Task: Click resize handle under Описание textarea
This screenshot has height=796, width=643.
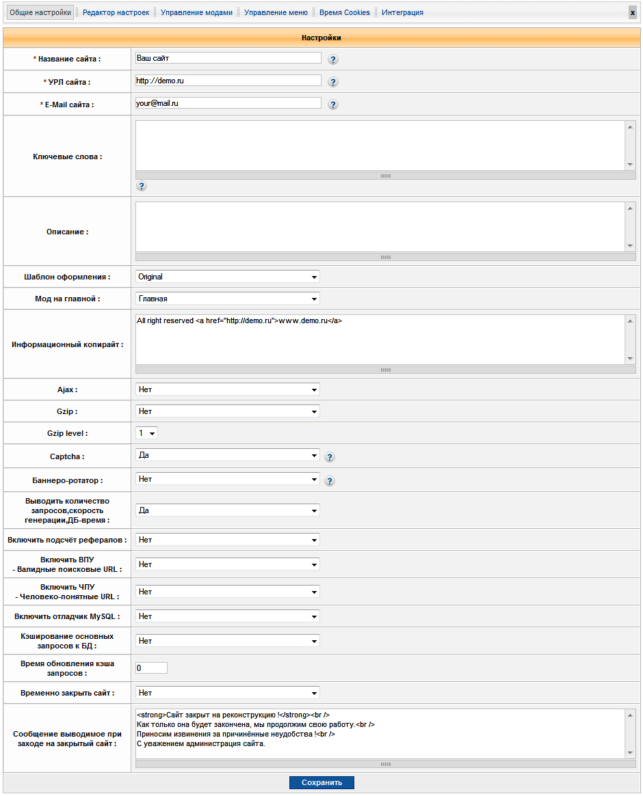Action: pyautogui.click(x=385, y=258)
